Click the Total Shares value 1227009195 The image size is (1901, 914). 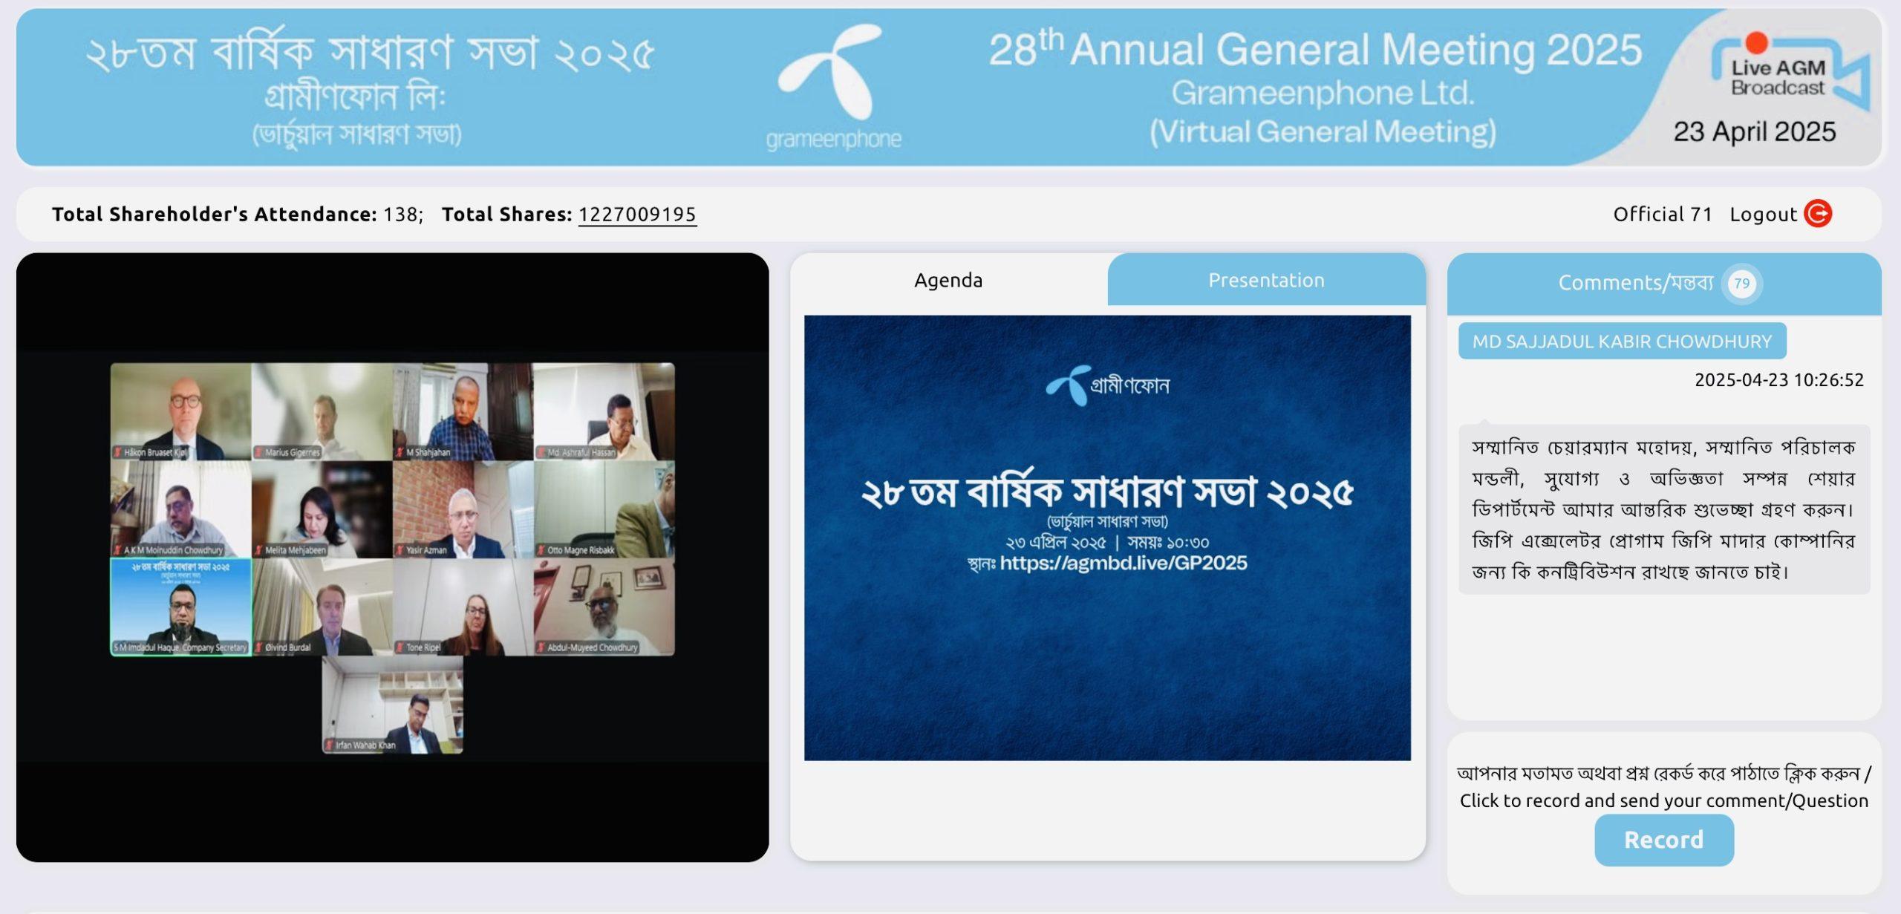637,215
